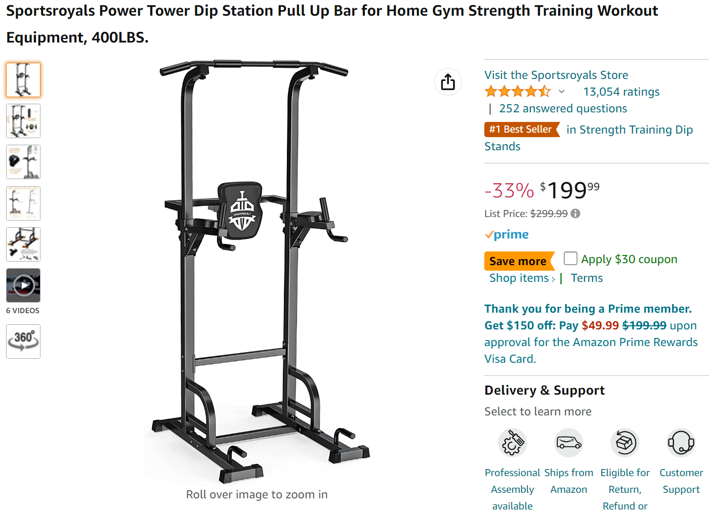Click the Prime logo badge
Screen dimensions: 709x510
point(507,235)
